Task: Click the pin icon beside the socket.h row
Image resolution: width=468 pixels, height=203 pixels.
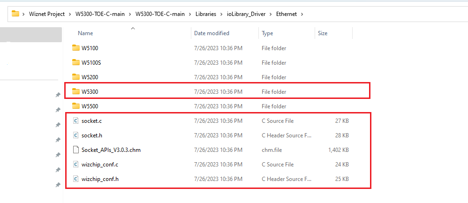Action: tap(58, 140)
